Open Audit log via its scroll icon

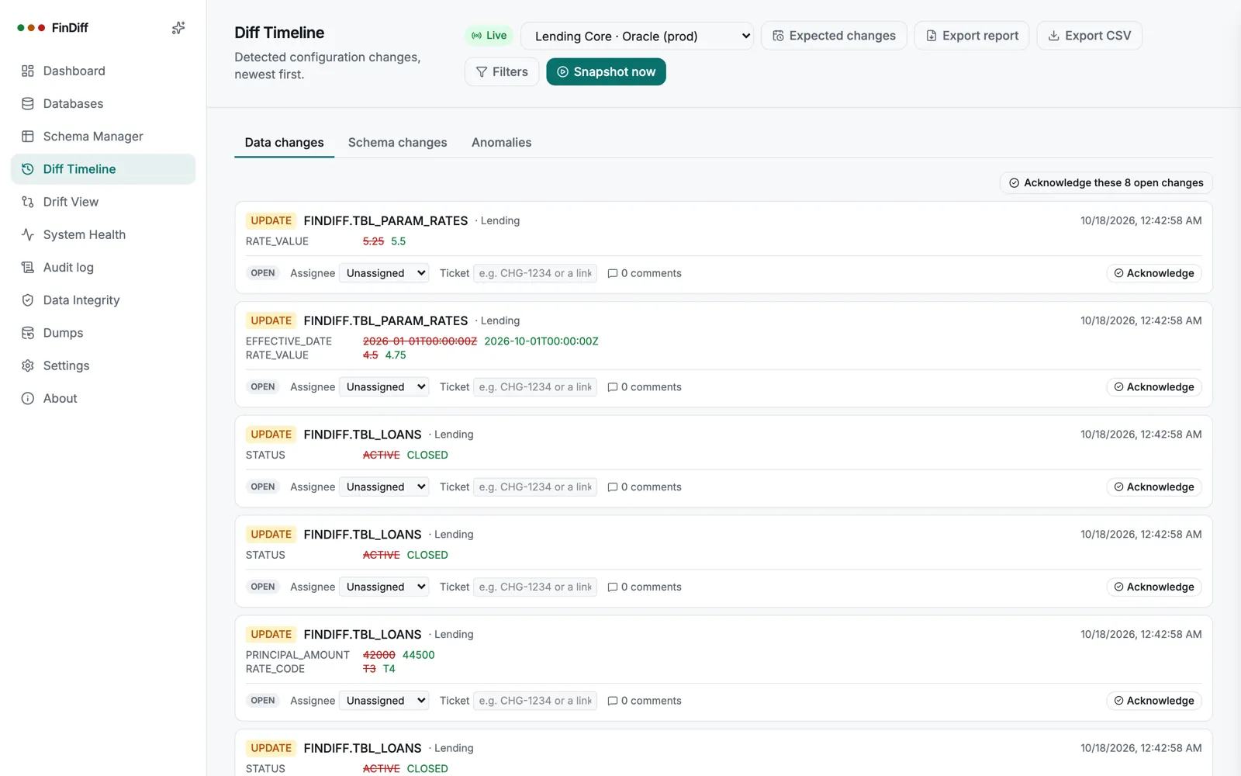[x=28, y=268]
